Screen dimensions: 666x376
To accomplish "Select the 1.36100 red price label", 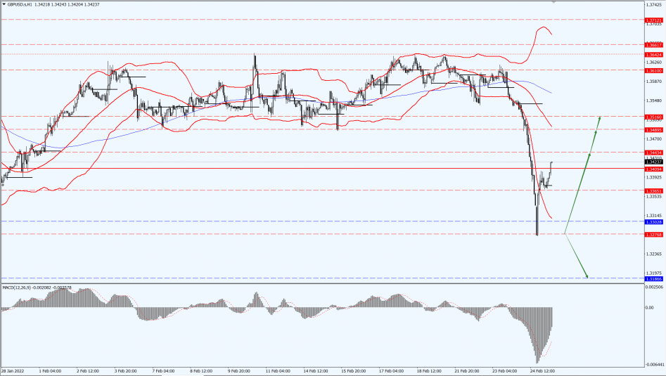I will (653, 70).
